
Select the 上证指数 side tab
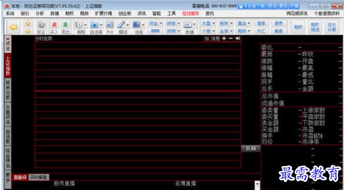pyautogui.click(x=8, y=65)
